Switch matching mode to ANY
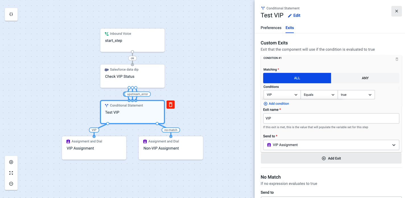 click(x=365, y=78)
